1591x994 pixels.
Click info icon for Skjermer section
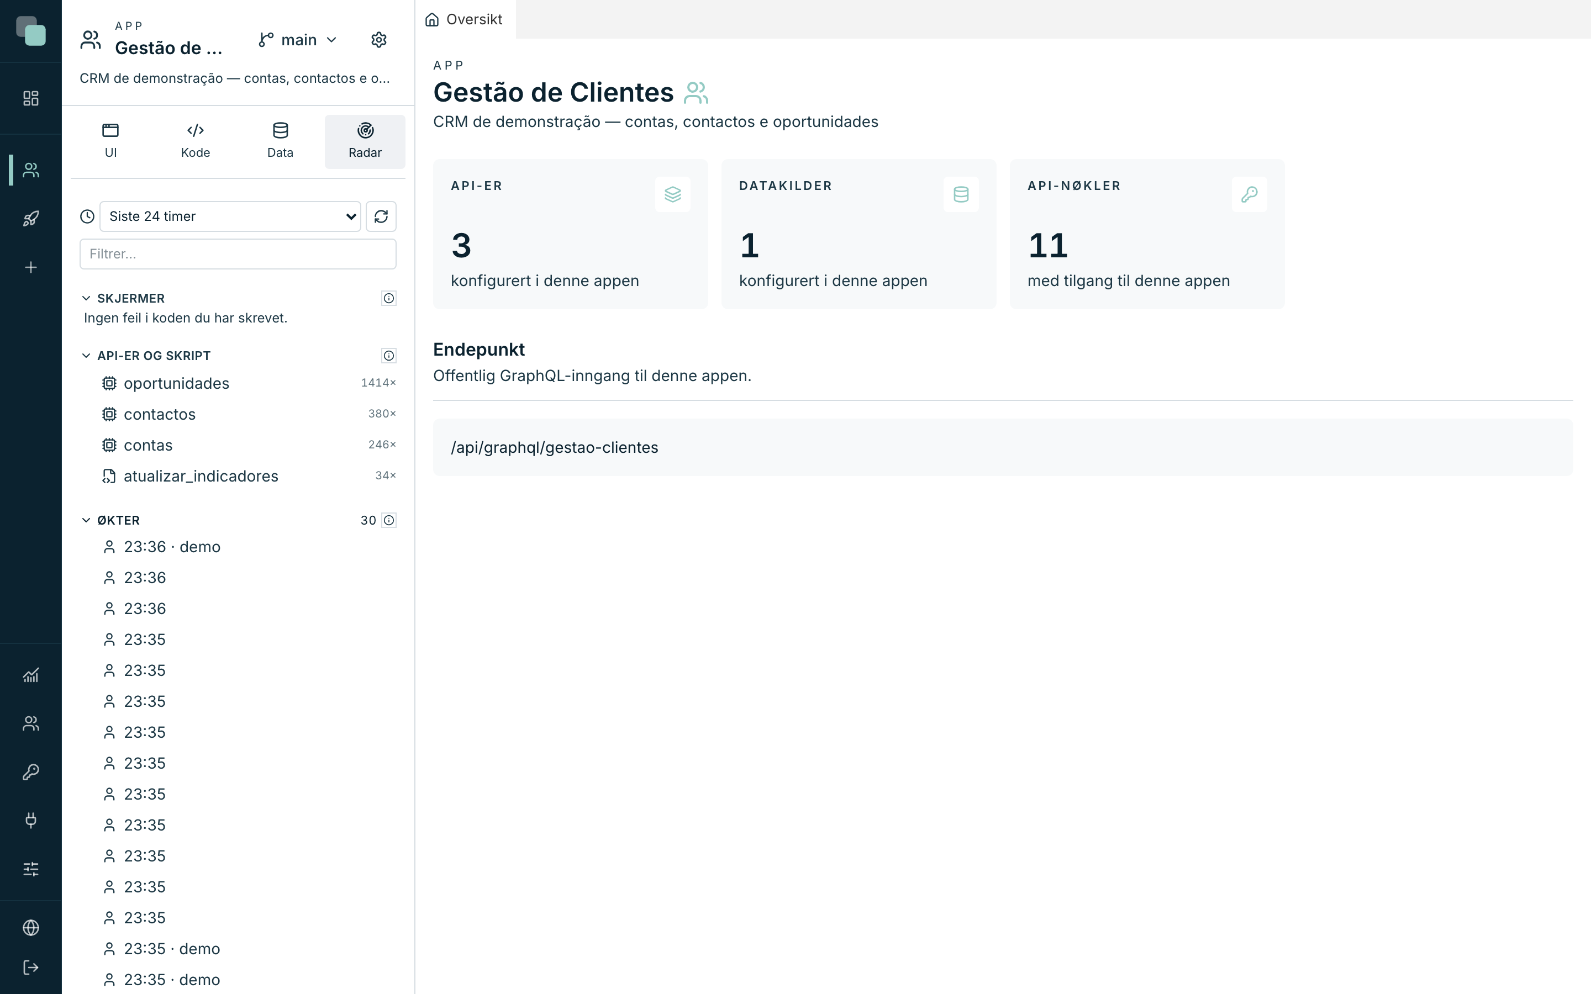(x=389, y=298)
